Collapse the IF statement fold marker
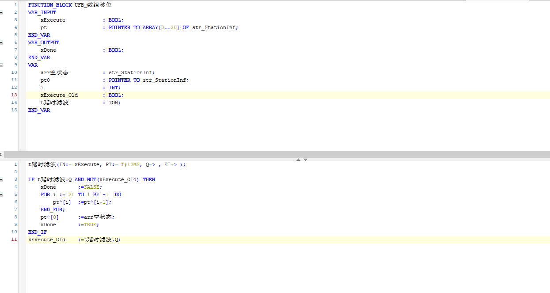 [1, 179]
